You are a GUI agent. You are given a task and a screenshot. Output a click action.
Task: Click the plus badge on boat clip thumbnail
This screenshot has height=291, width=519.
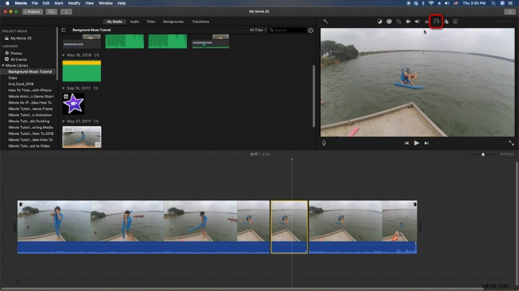tap(98, 144)
